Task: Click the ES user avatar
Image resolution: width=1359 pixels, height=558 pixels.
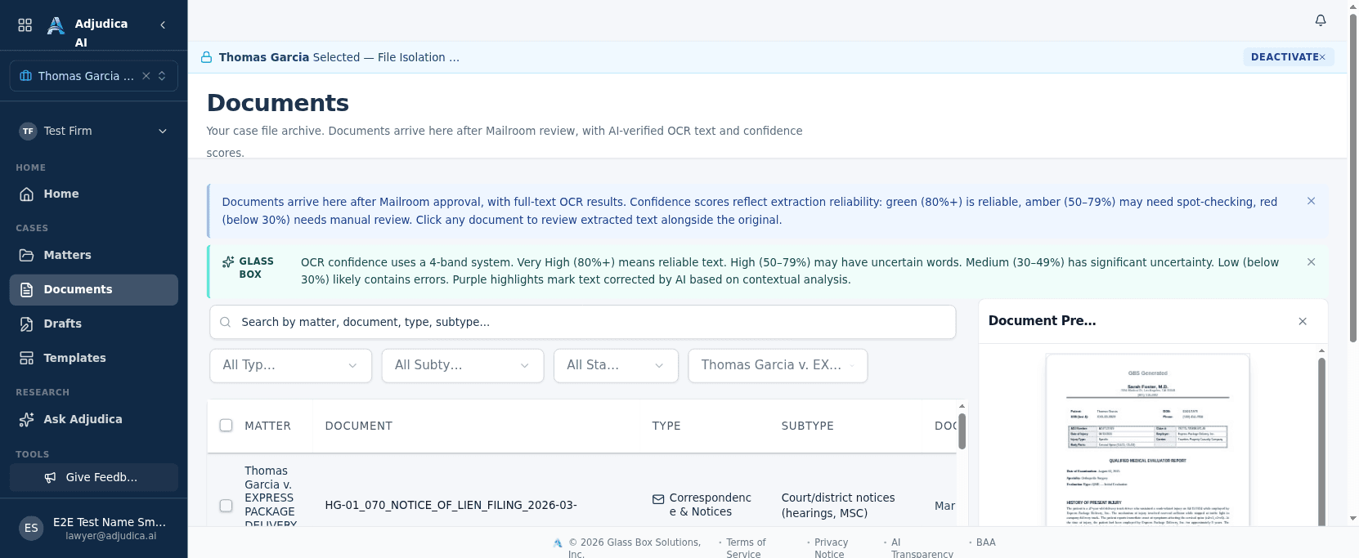Action: coord(31,528)
